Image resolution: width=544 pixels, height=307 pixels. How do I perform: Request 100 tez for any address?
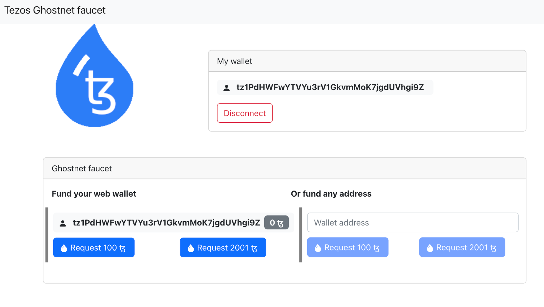[x=348, y=247]
